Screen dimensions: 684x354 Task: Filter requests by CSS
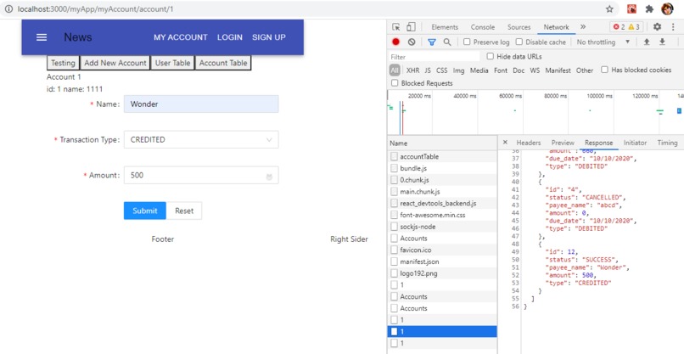click(441, 70)
